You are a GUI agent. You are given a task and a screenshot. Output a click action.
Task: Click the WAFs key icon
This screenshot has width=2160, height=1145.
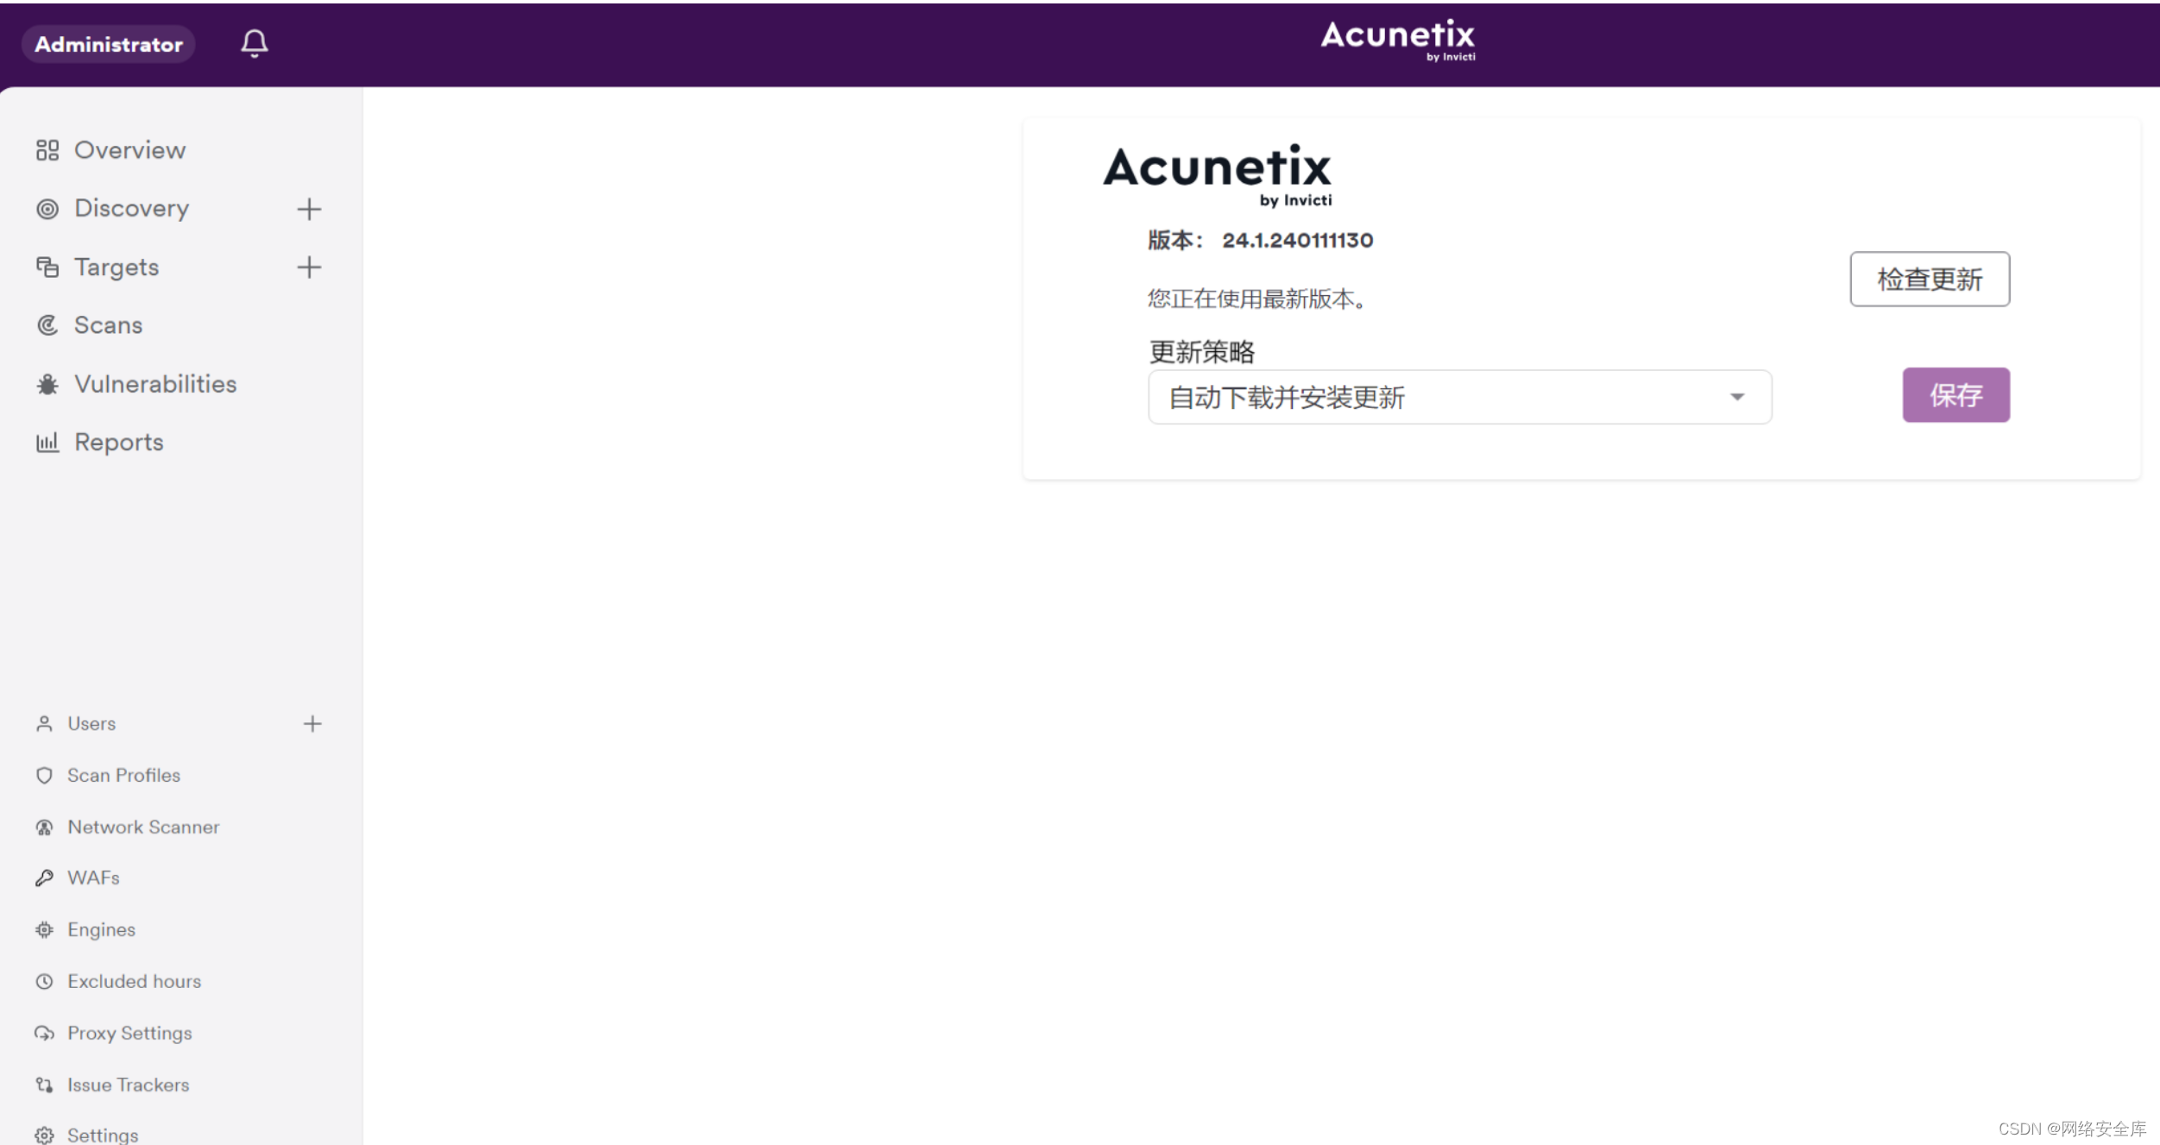(44, 878)
